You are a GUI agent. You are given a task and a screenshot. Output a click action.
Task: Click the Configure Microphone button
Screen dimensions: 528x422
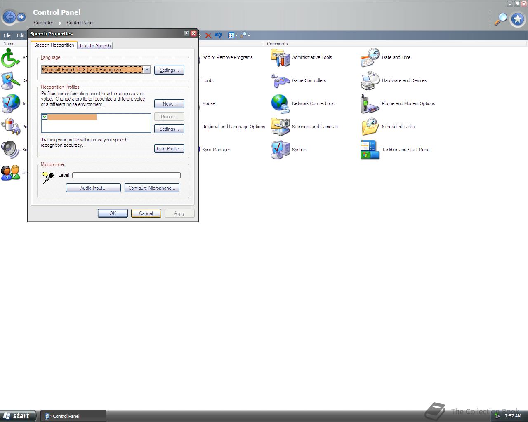click(152, 188)
